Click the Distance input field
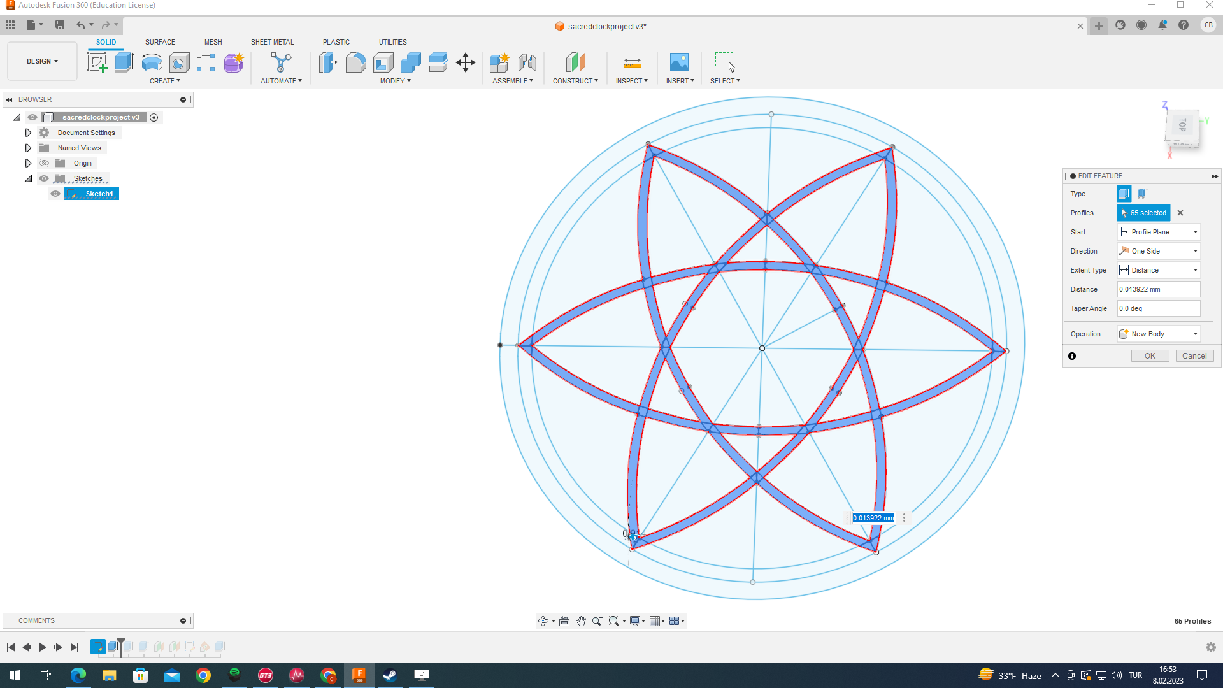This screenshot has height=688, width=1223. 1159,289
